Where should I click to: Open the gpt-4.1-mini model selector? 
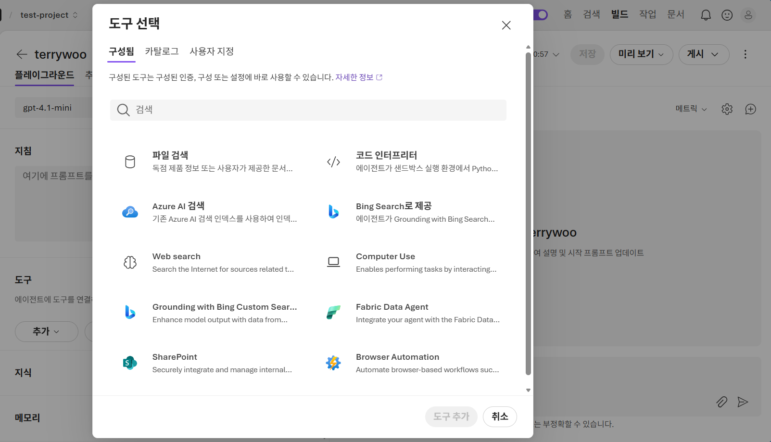point(47,107)
